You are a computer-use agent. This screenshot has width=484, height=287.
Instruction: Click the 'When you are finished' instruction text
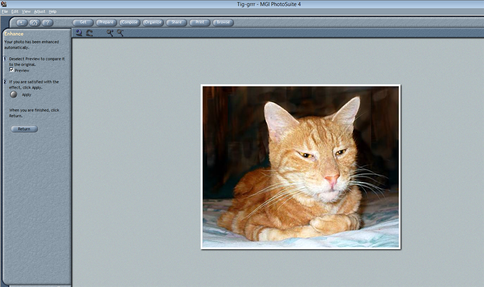click(x=34, y=113)
